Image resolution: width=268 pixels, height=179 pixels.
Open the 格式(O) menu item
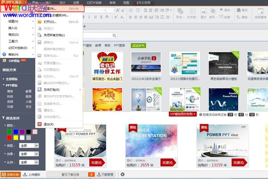[18, 34]
